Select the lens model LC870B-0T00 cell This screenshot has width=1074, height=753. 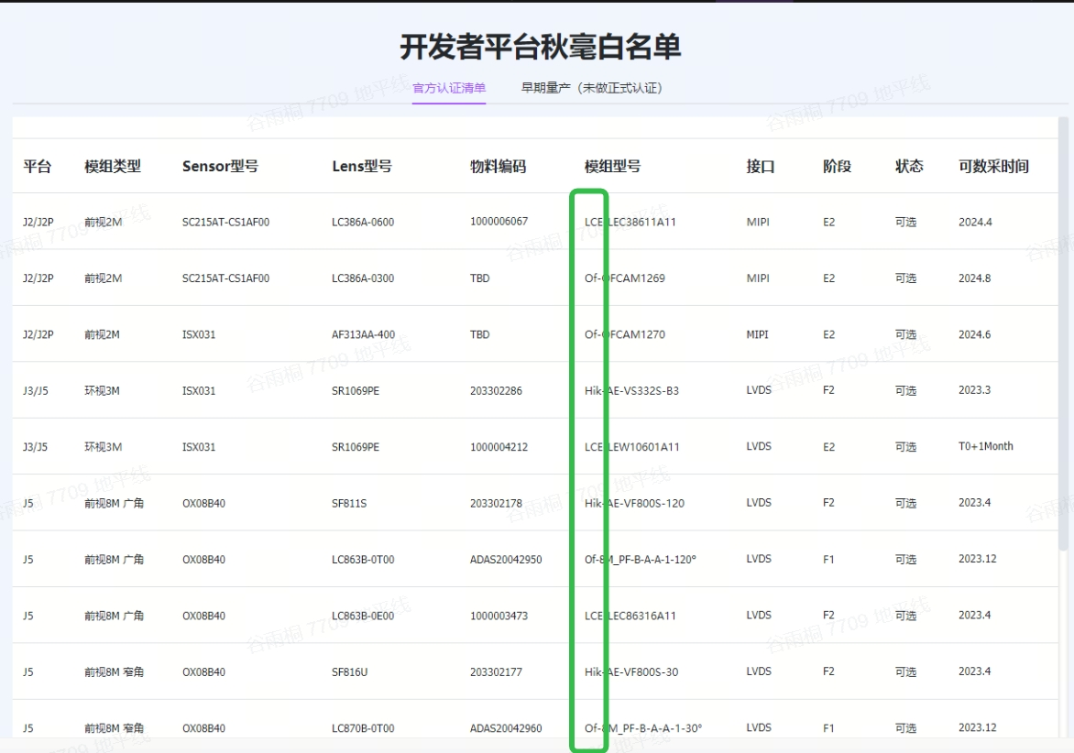[363, 728]
